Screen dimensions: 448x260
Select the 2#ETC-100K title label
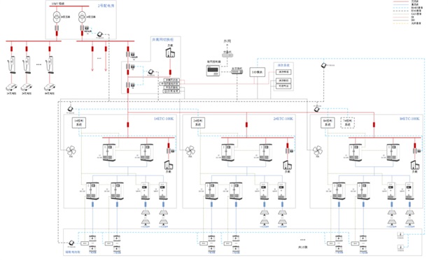(x=283, y=119)
